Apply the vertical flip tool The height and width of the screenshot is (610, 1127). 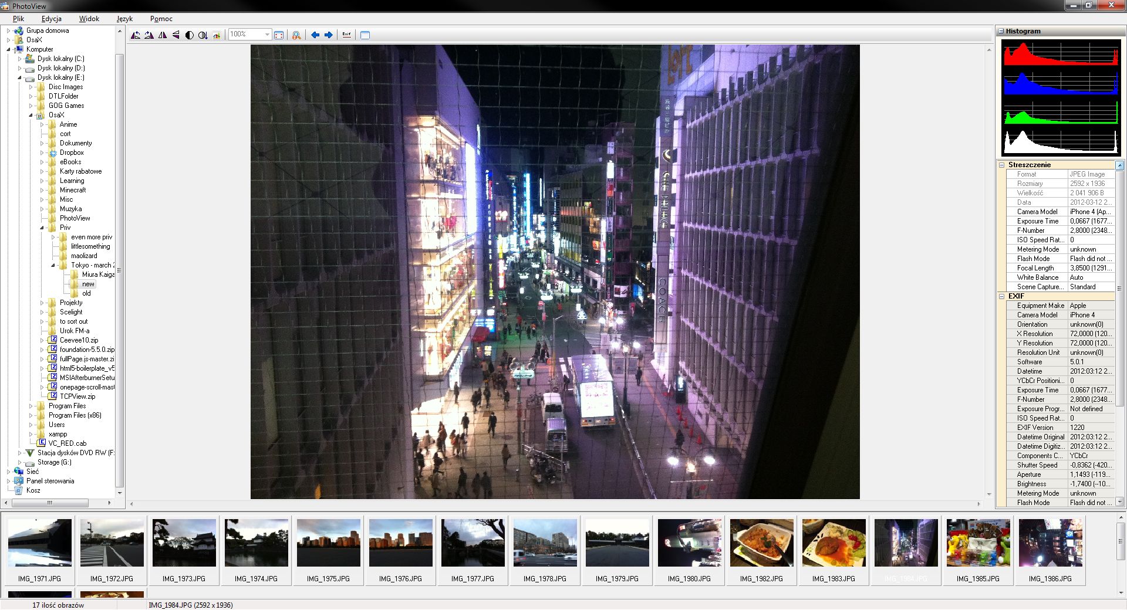pyautogui.click(x=176, y=35)
